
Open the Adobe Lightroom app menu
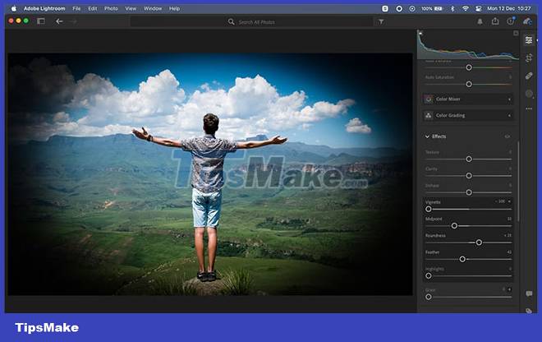(x=44, y=8)
